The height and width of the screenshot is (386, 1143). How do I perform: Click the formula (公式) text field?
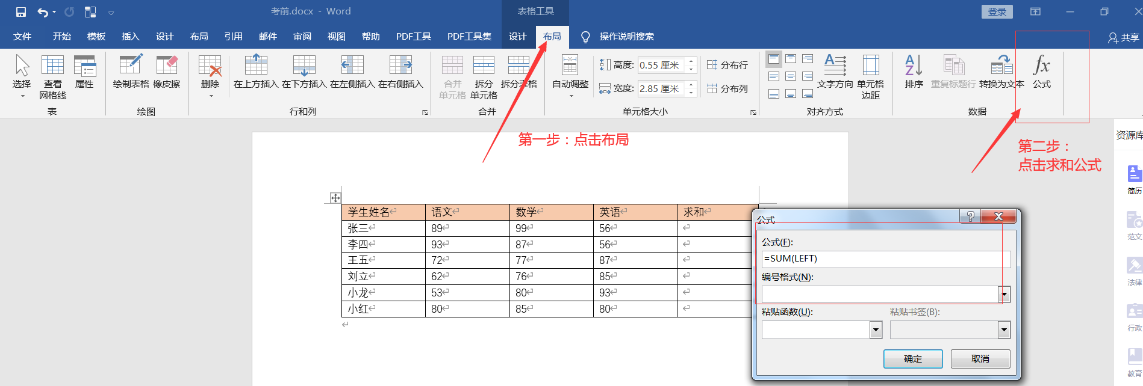[886, 259]
